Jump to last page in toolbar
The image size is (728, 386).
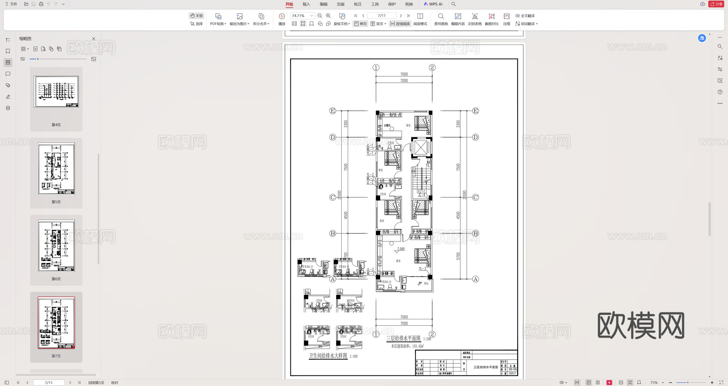pos(408,16)
